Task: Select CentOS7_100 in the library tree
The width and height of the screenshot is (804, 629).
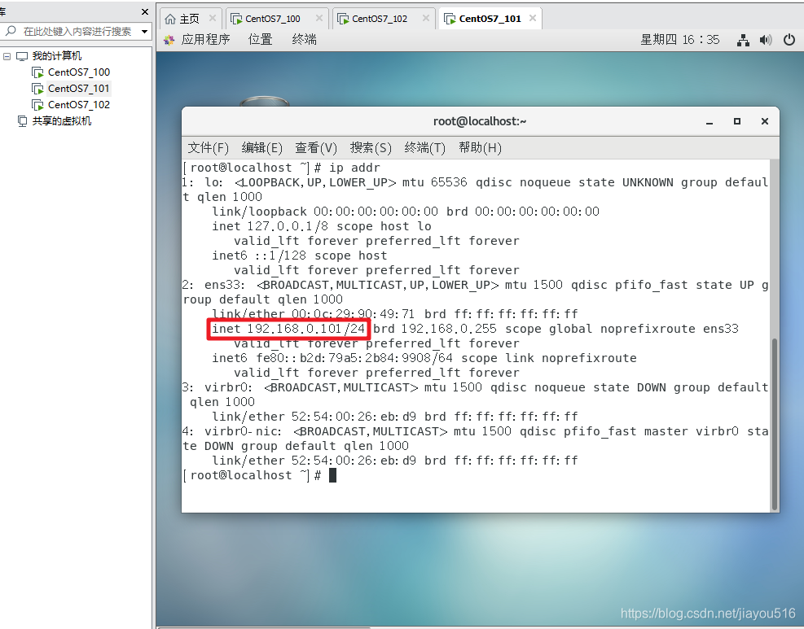Action: [x=79, y=72]
